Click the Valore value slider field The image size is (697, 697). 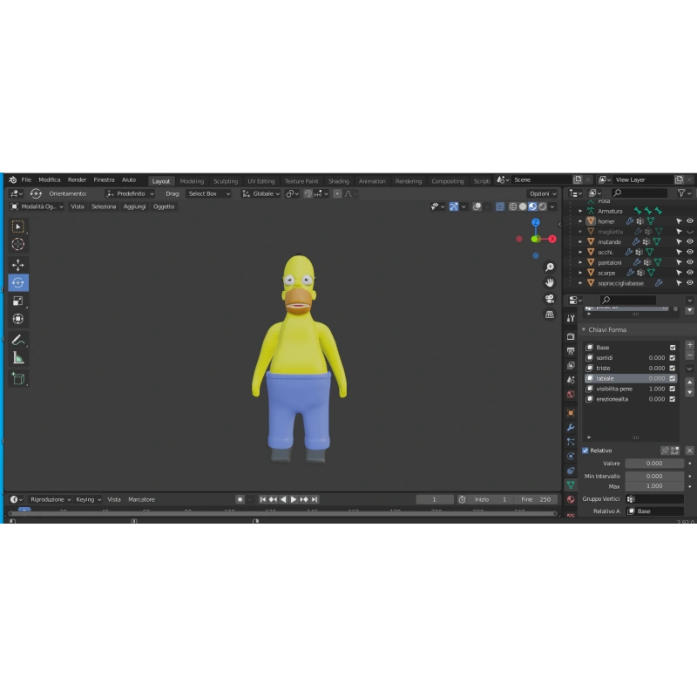pyautogui.click(x=654, y=464)
